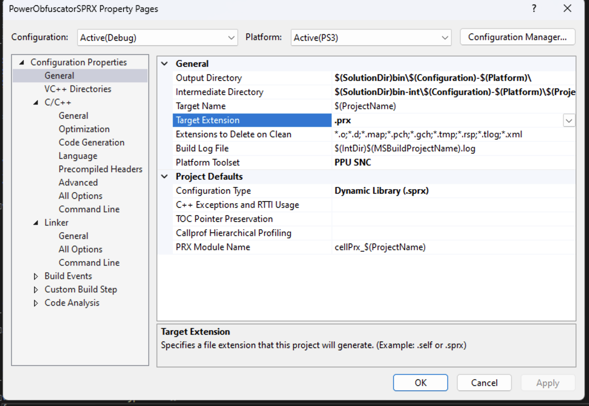Screen dimensions: 589x406
Task: Select VC++ Directories page
Action: pyautogui.click(x=78, y=89)
